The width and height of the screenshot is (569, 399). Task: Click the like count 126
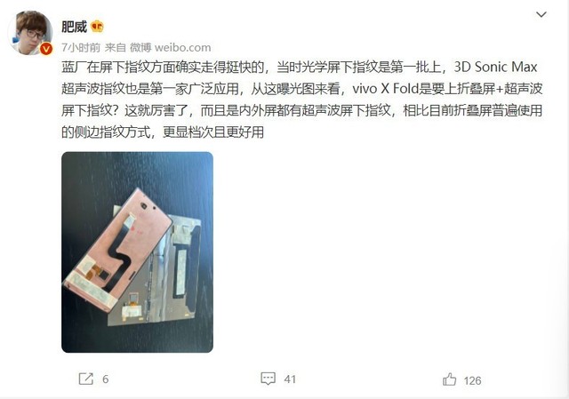click(x=472, y=380)
